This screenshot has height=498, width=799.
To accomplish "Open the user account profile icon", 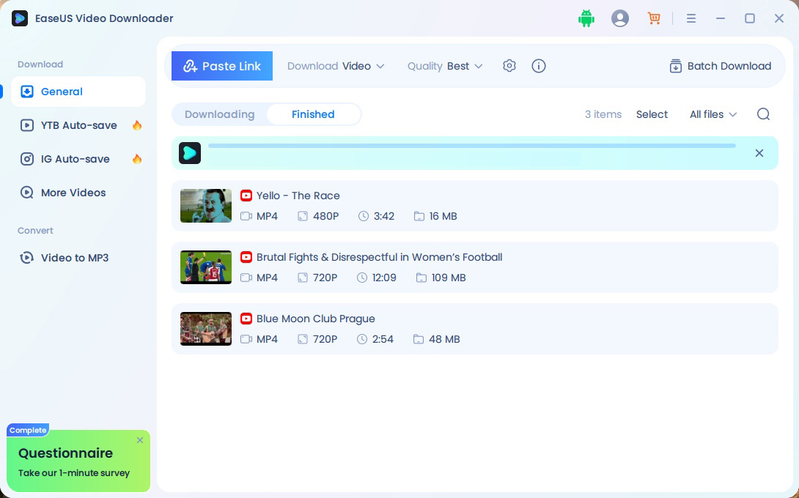I will pos(620,19).
